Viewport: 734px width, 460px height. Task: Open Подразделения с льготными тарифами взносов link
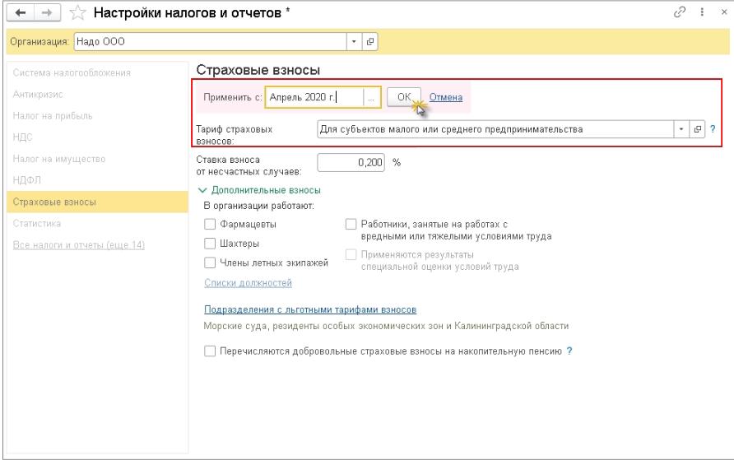310,309
